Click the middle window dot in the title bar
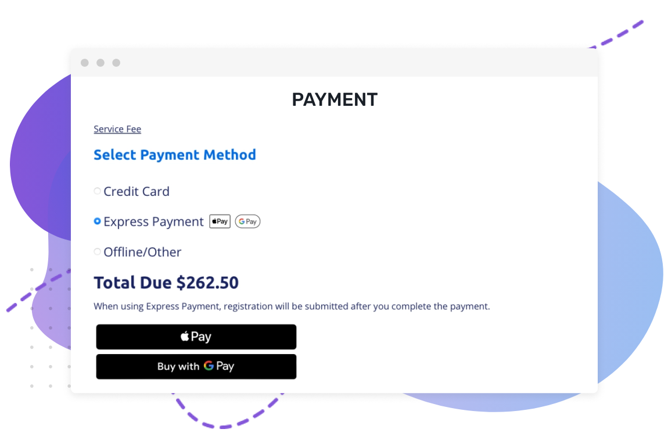Screen dimensions: 668x436 click(x=100, y=62)
